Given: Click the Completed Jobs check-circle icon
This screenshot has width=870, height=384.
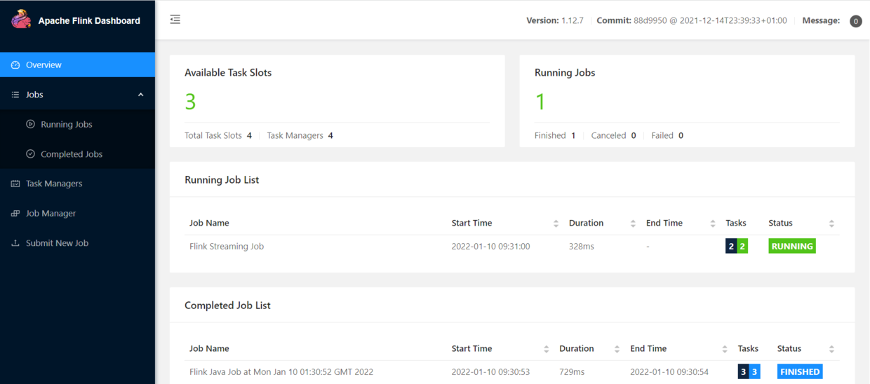Looking at the screenshot, I should (30, 154).
